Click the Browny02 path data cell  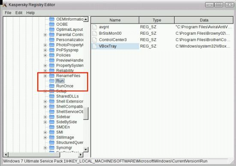tap(203, 33)
